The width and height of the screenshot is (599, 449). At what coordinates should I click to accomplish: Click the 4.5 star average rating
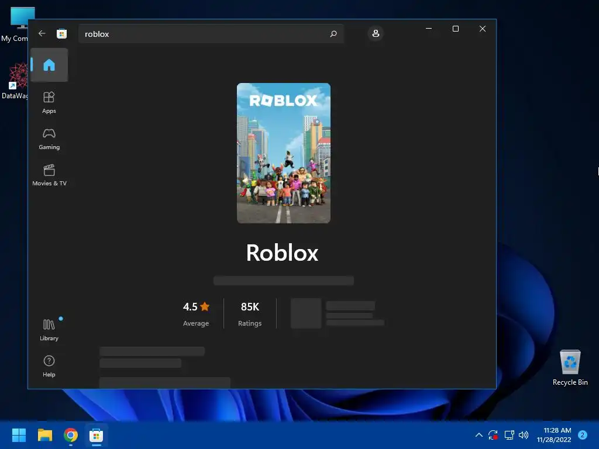point(196,314)
